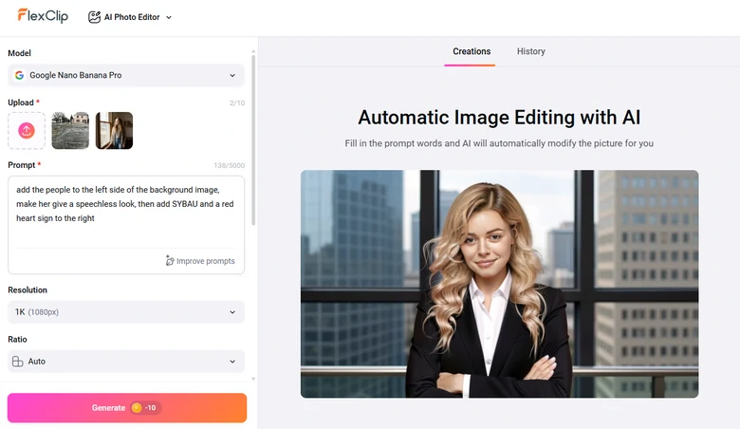Click the aspect ratio icon beside Auto
Screen dimensions: 740x429
pos(18,362)
